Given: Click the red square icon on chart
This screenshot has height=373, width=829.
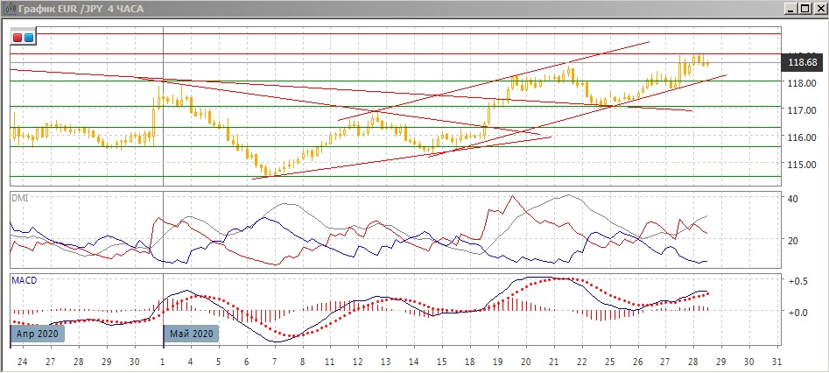Looking at the screenshot, I should pyautogui.click(x=18, y=38).
